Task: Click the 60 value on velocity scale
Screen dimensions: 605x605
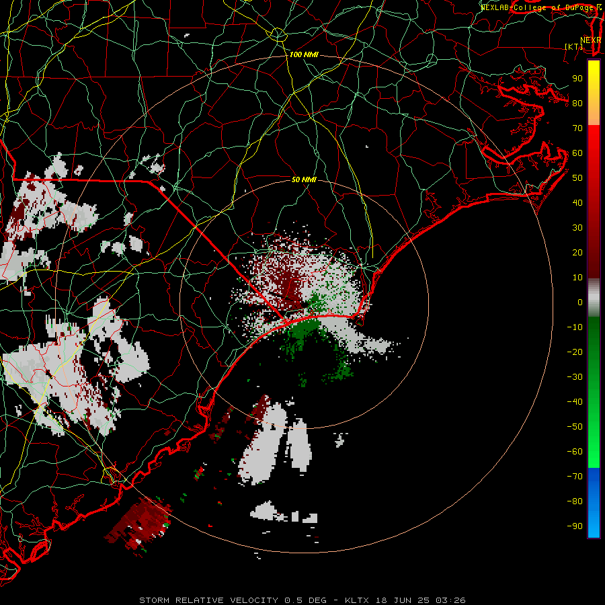Action: (577, 153)
